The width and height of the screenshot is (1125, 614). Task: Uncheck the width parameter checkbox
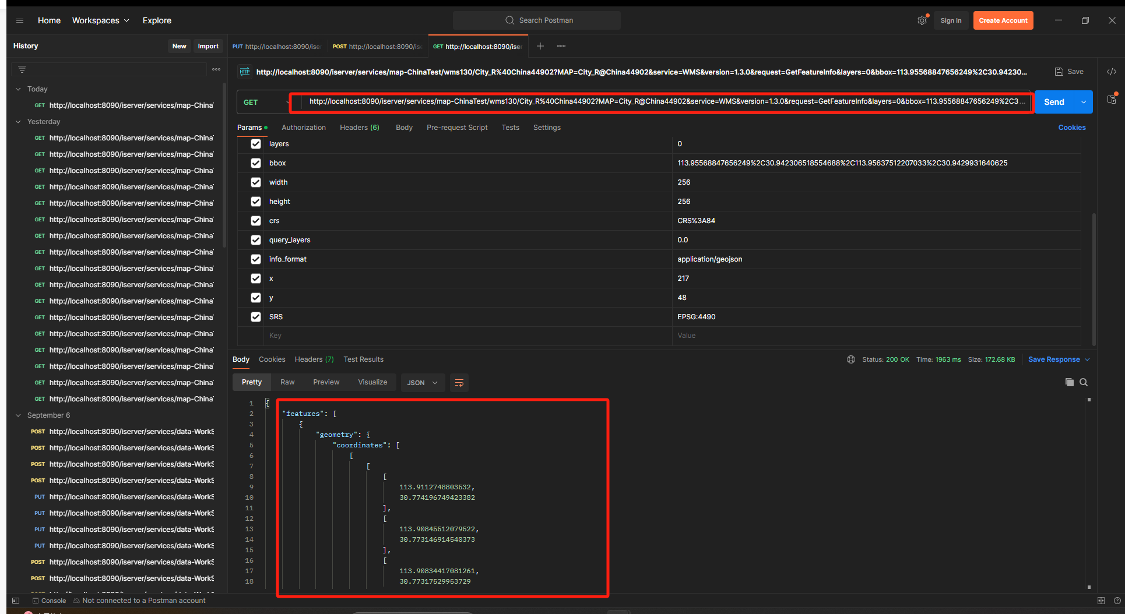(x=256, y=182)
